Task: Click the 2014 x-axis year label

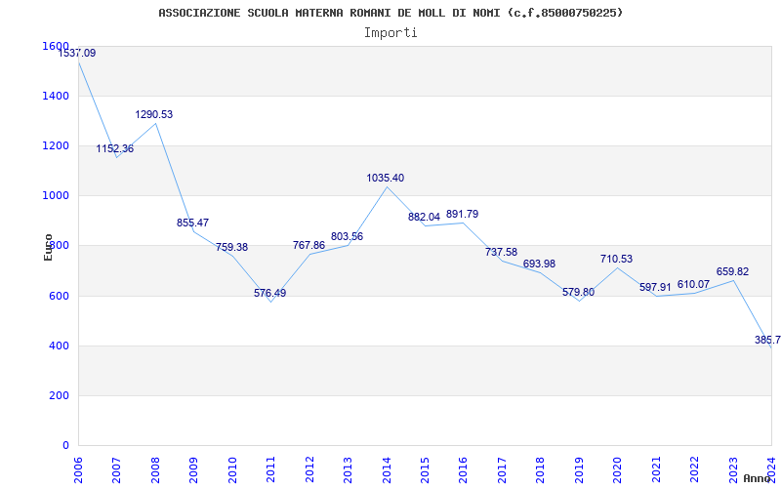Action: point(387,469)
